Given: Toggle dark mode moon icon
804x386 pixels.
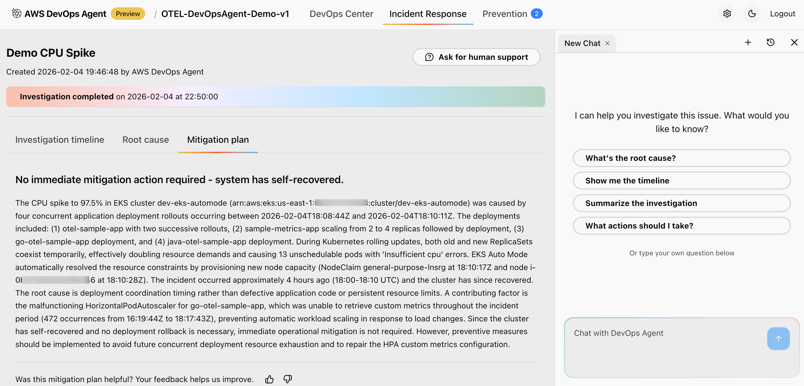Looking at the screenshot, I should point(752,14).
